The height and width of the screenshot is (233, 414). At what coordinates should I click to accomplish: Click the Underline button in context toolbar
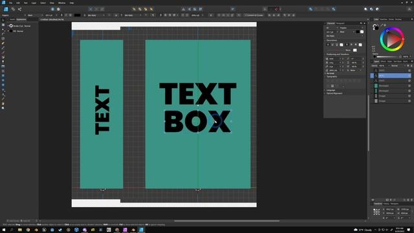(x=71, y=15)
